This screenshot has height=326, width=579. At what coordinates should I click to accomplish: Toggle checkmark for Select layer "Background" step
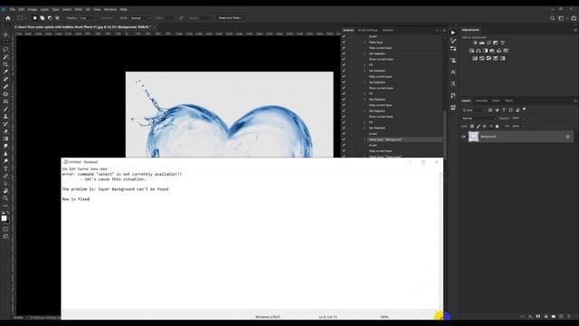(x=344, y=139)
